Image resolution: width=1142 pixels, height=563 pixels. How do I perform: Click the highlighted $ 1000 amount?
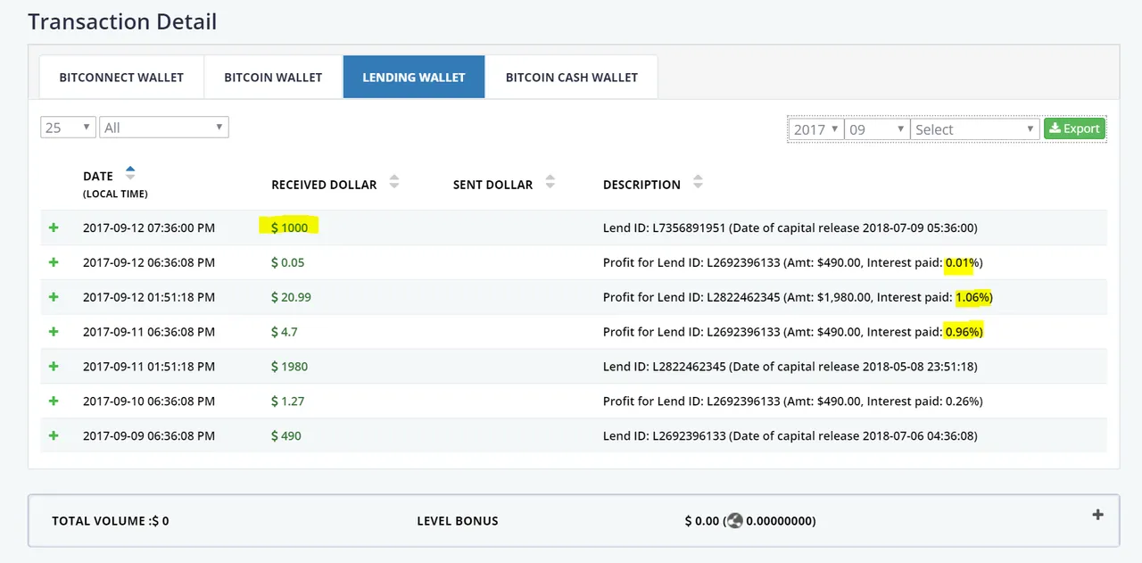point(290,228)
